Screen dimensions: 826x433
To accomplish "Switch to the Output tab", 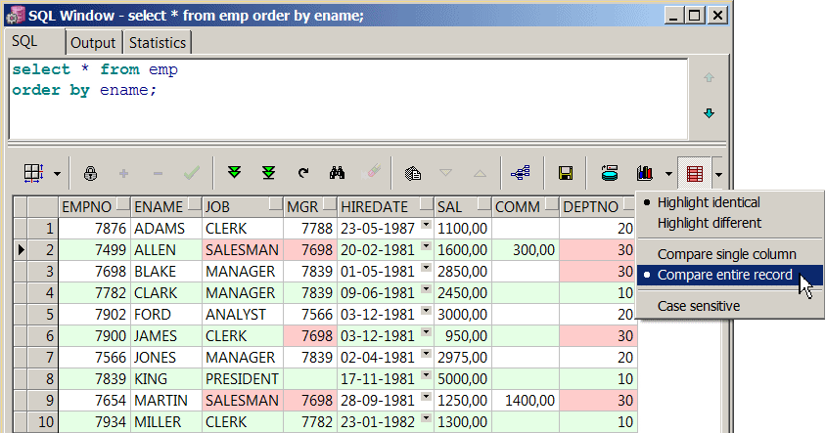I will coord(93,42).
